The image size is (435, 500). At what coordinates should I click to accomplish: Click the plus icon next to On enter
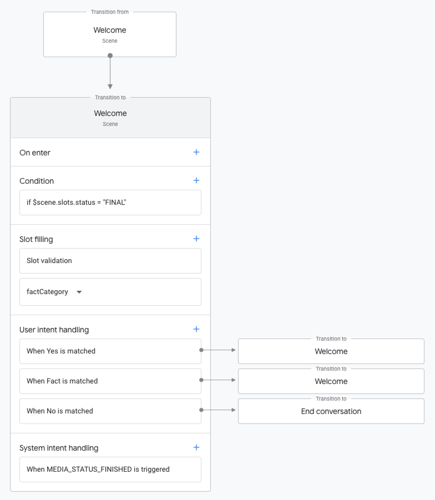196,152
